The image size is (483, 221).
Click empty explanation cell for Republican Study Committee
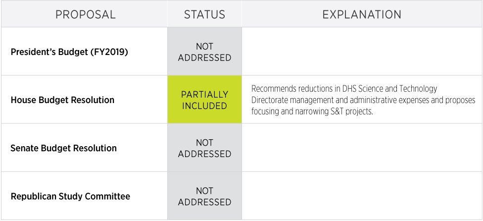(x=362, y=196)
